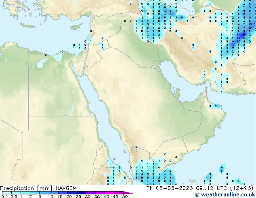This screenshot has width=256, height=198.
Task: Click the '0.5' legend scale label
Action: 14,196
